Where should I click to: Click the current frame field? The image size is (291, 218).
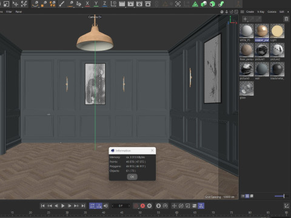(x=121, y=206)
